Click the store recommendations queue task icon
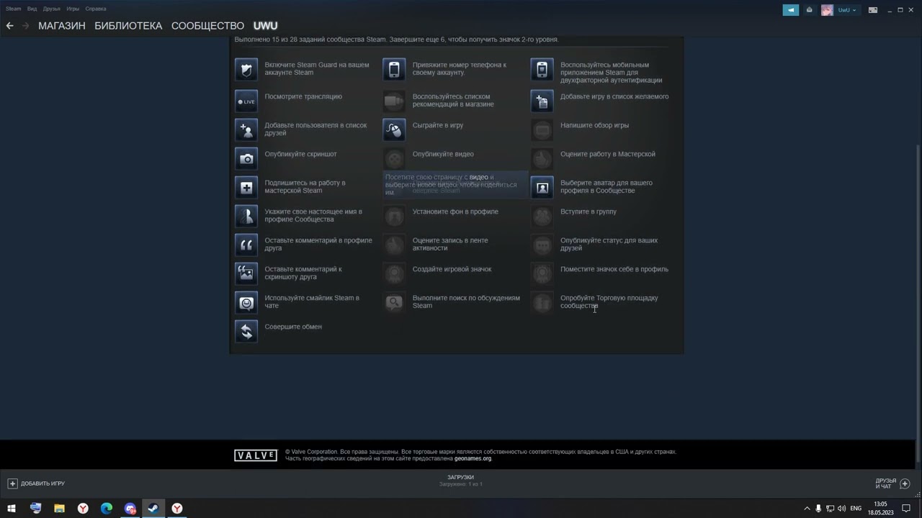This screenshot has width=922, height=518. tap(394, 101)
